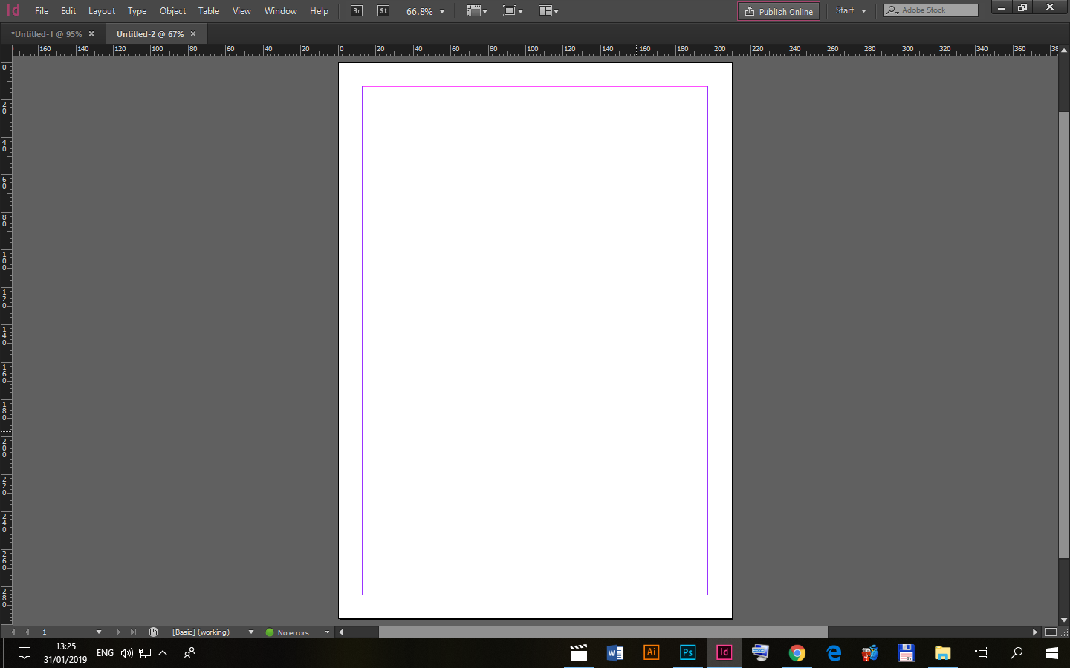Click the Publish Online button

(778, 11)
